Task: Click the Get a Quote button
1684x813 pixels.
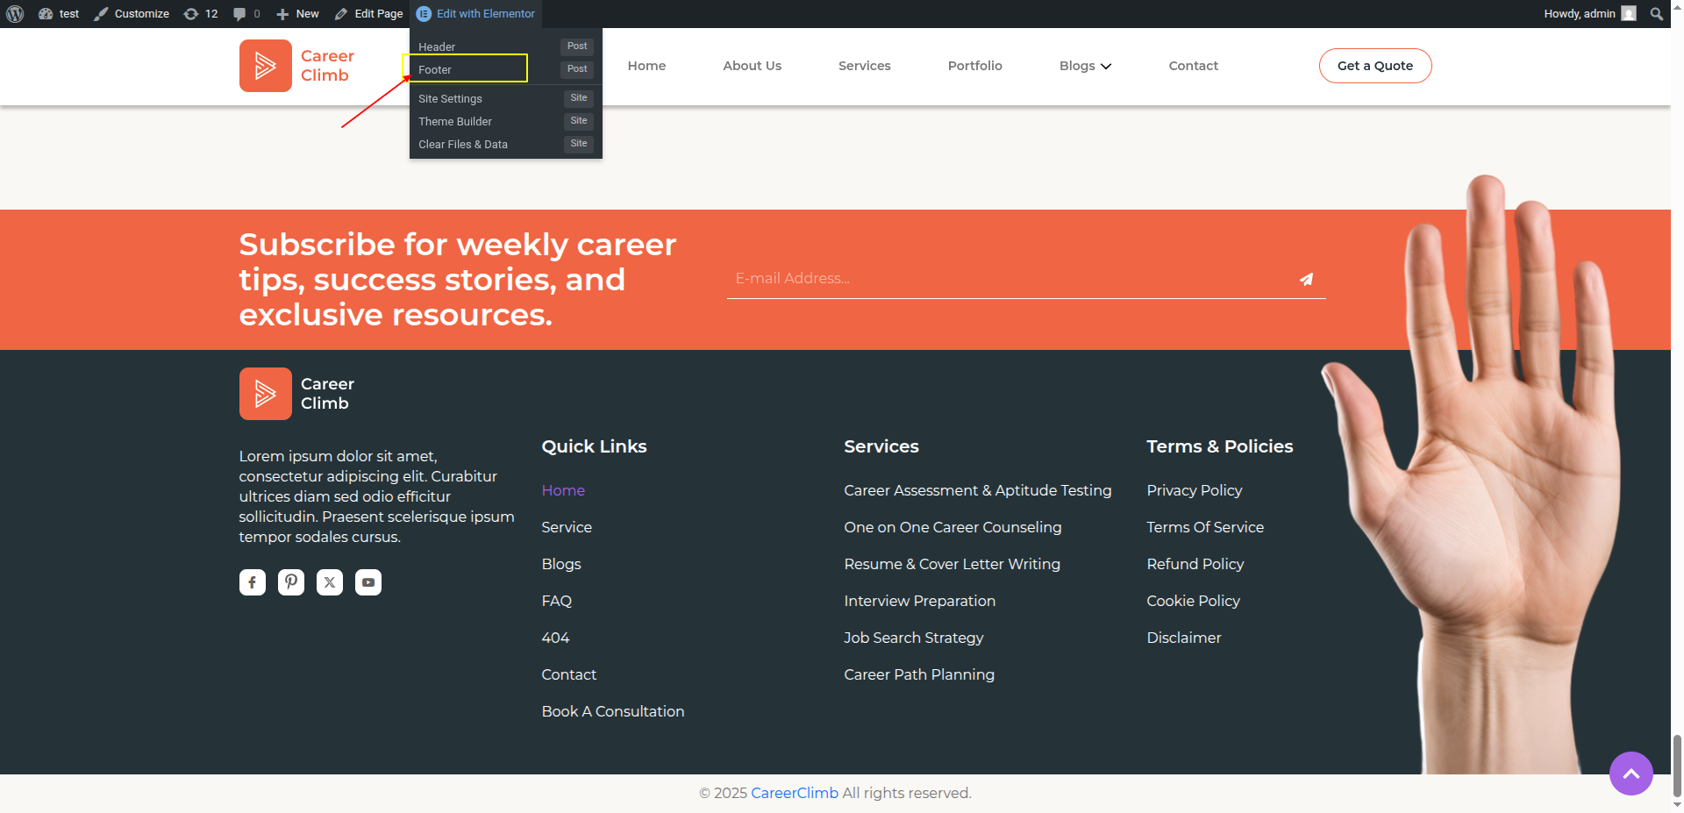Action: click(1374, 66)
